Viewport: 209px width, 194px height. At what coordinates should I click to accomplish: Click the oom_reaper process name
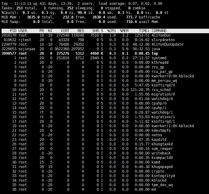(x=162, y=149)
